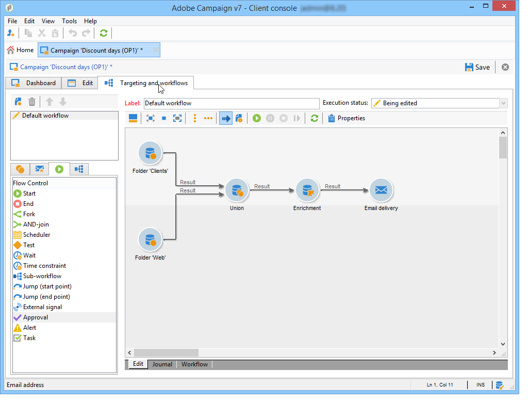This screenshot has width=528, height=402.
Task: Click the Label input field
Action: 232,103
